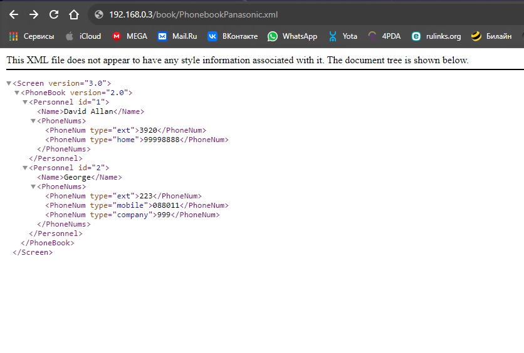The width and height of the screenshot is (524, 353).
Task: Select the home 99998888 phone line
Action: click(137, 140)
